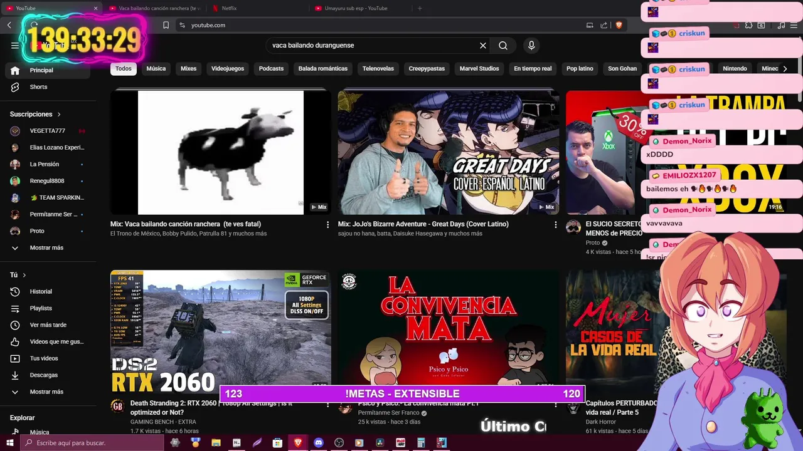Open Videos que me gustan

[48, 341]
